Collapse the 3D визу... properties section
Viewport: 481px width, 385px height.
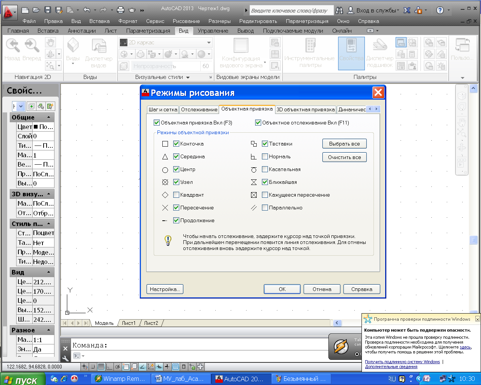click(48, 194)
